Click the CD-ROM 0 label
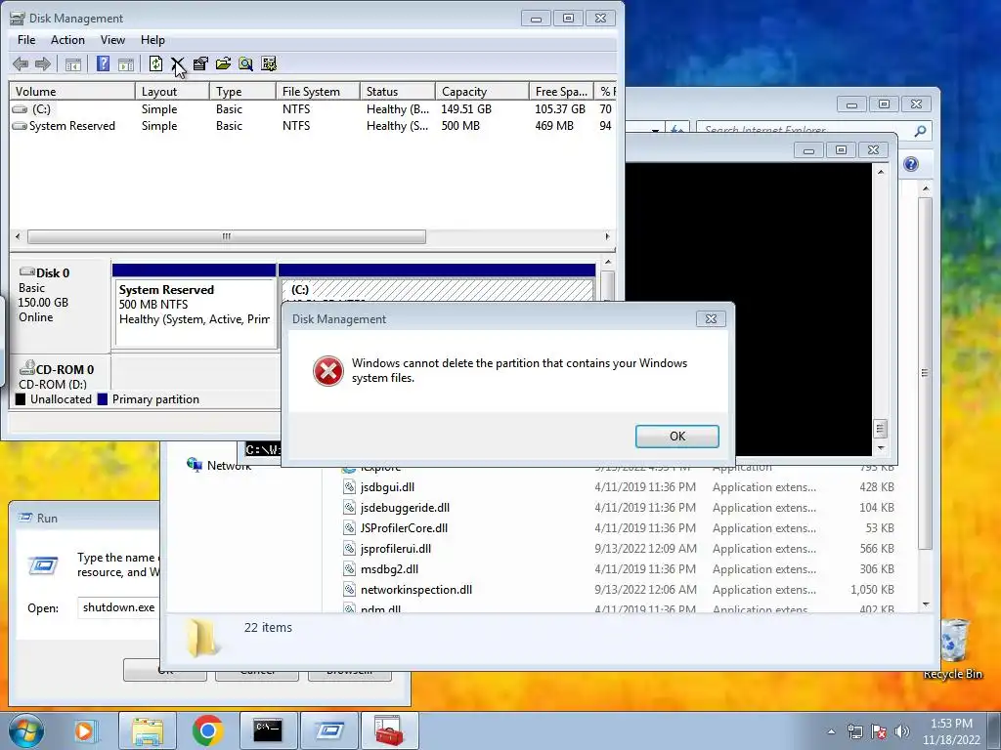 click(65, 369)
